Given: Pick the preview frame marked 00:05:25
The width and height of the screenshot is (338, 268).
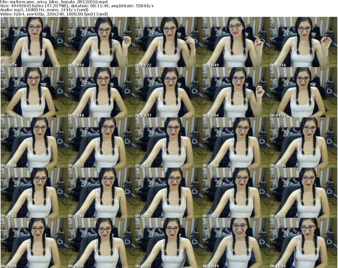Looking at the screenshot, I should point(102,142).
